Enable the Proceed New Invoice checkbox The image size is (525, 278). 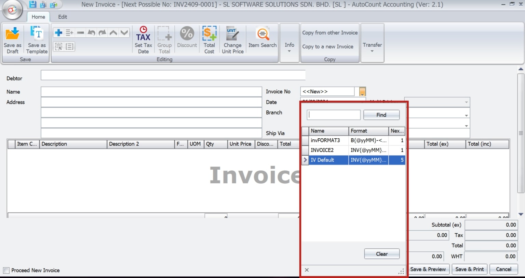6,270
